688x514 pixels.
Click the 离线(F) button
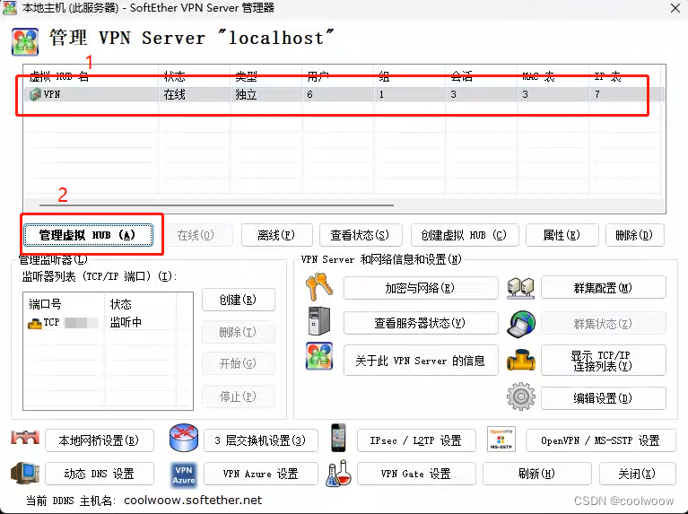pyautogui.click(x=276, y=235)
